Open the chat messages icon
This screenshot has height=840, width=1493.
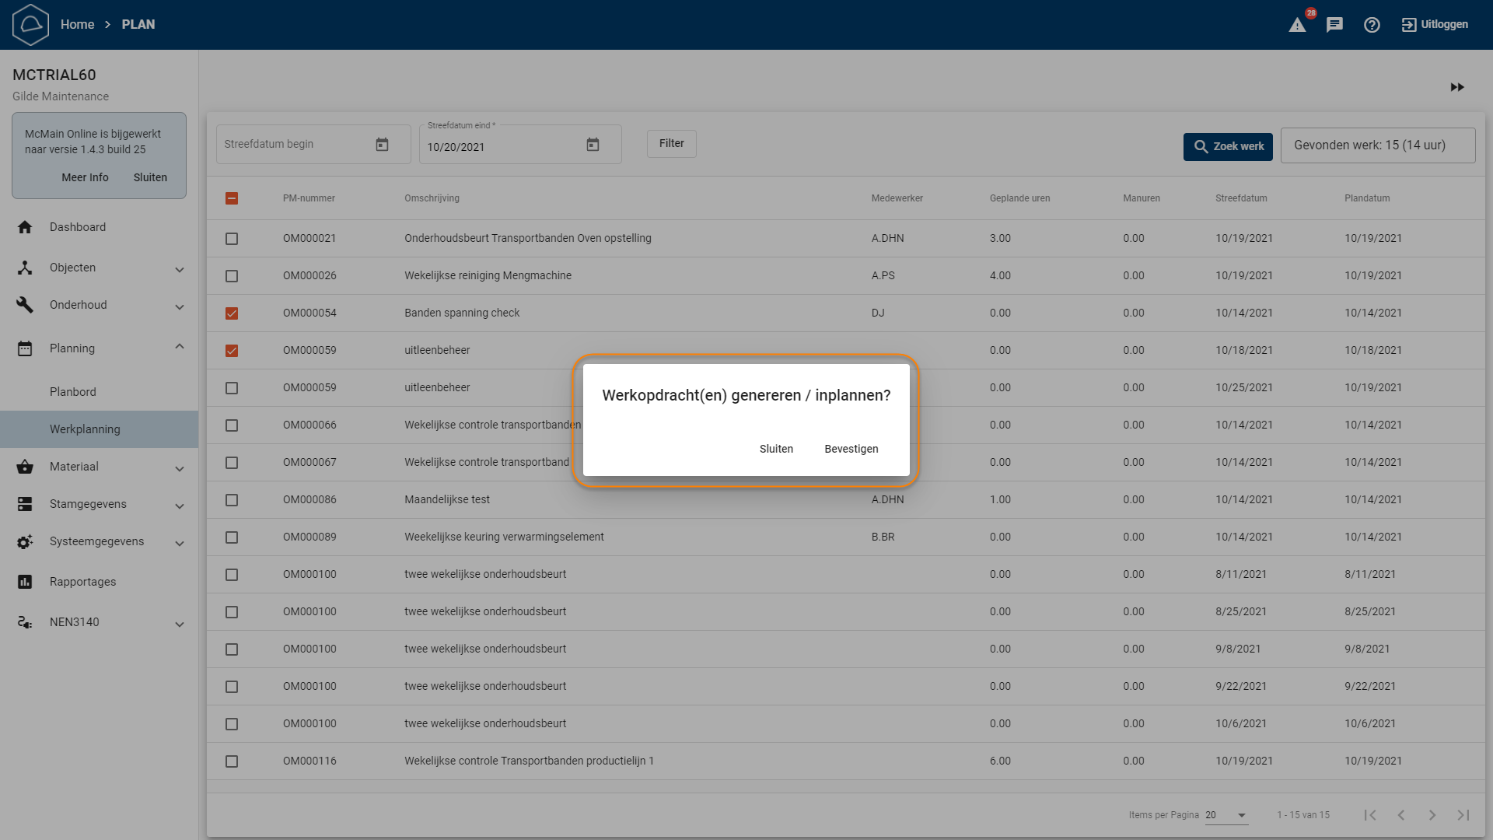(x=1334, y=25)
